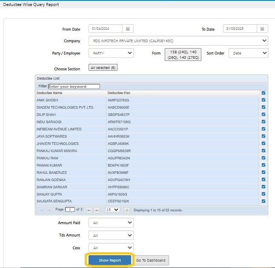This screenshot has width=275, height=268.
Task: Go to last page of deductee list
Action: (x=97, y=210)
